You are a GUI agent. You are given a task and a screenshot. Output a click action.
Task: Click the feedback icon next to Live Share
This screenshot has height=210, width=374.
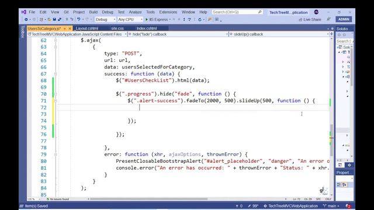pyautogui.click(x=328, y=19)
